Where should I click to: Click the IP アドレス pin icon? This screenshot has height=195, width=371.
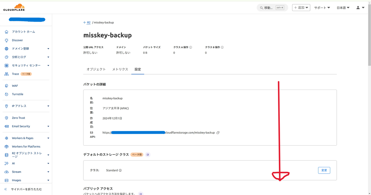(6, 106)
